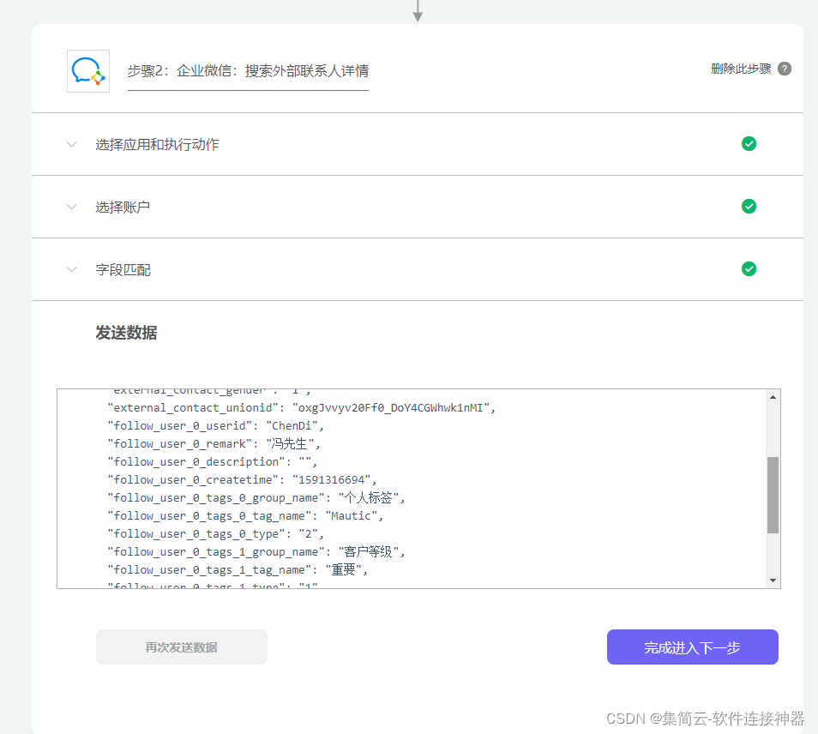Click 删除此步骤 to delete step

coord(741,69)
